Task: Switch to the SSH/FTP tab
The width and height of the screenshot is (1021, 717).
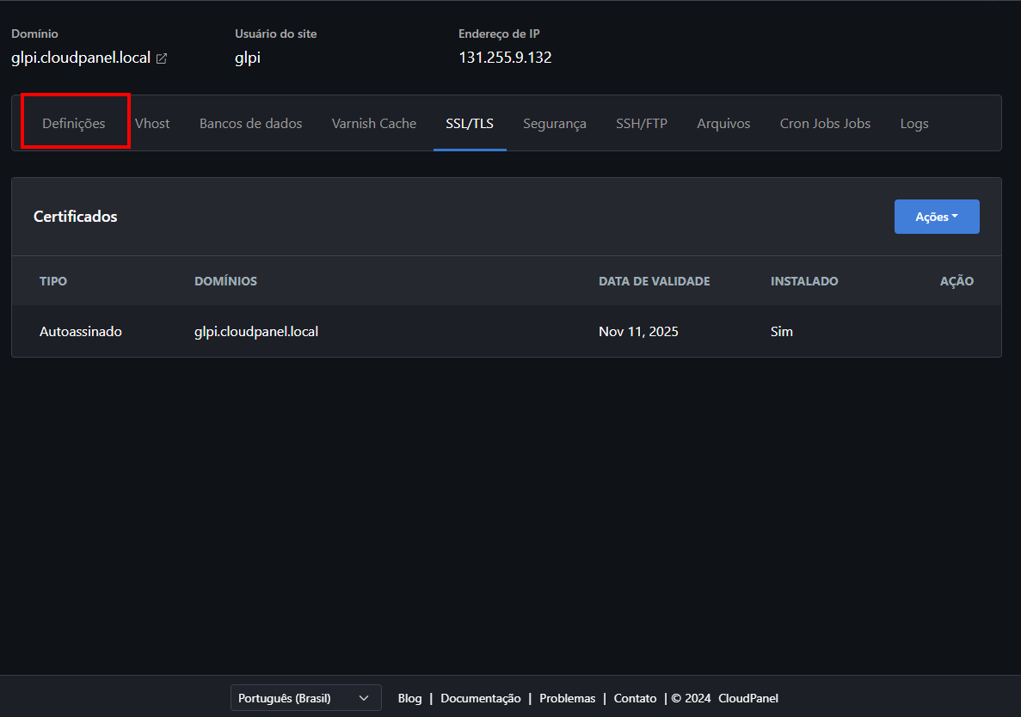Action: point(641,123)
